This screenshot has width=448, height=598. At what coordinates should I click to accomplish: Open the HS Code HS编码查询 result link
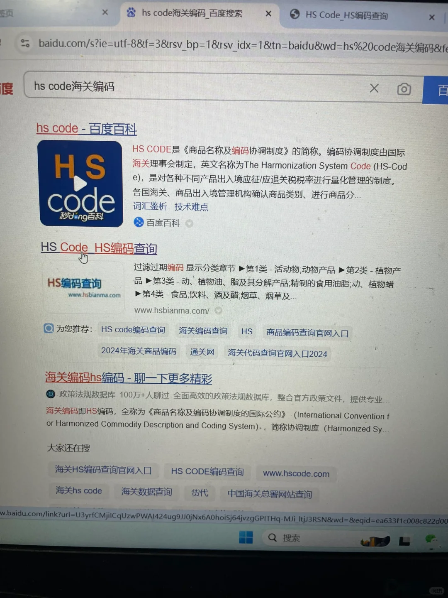pos(98,248)
